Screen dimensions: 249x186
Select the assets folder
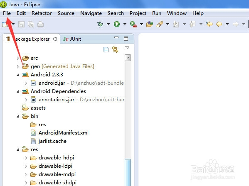pos(34,108)
